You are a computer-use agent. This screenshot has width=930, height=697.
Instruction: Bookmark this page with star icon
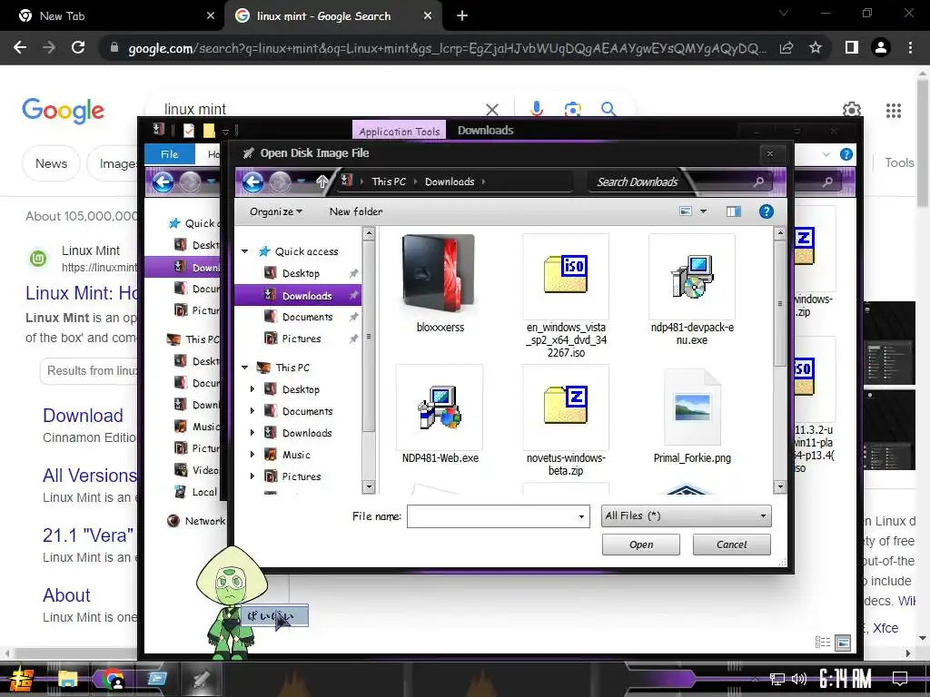[x=816, y=47]
